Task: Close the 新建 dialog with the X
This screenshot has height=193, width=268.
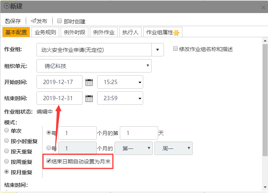Action: (x=262, y=7)
